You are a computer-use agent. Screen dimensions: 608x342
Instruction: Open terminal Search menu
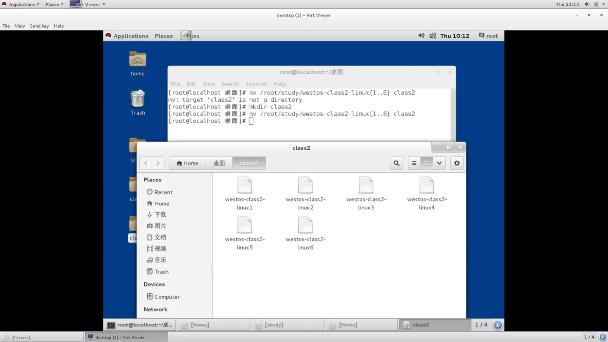pos(230,84)
